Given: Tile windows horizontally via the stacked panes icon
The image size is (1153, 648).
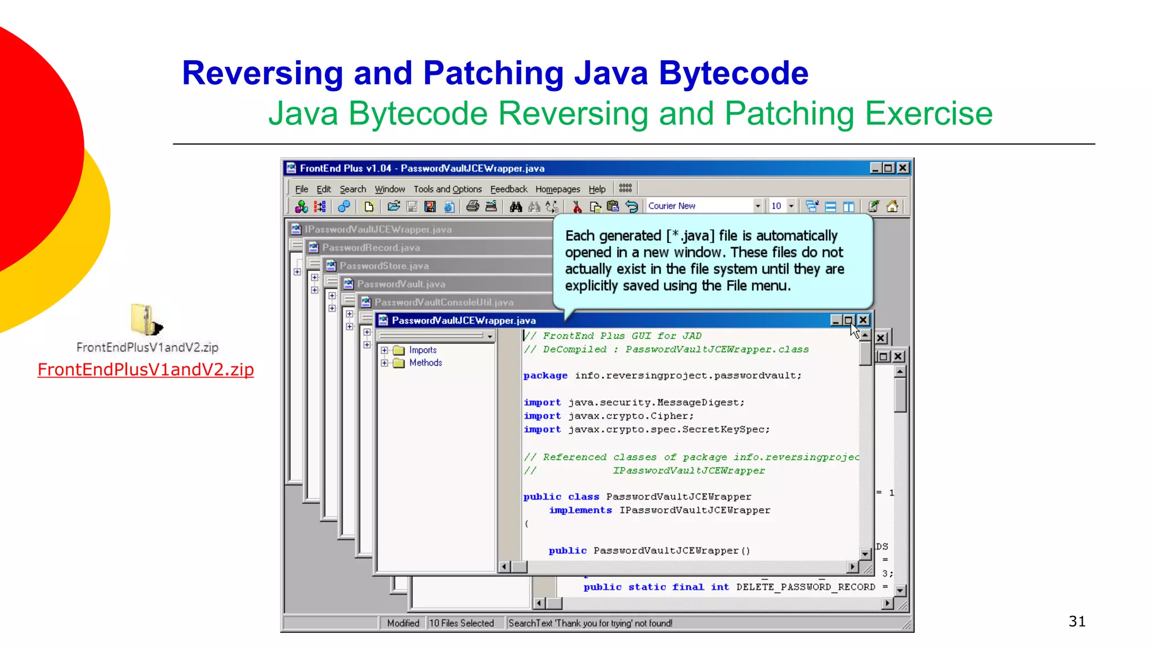Looking at the screenshot, I should point(830,206).
